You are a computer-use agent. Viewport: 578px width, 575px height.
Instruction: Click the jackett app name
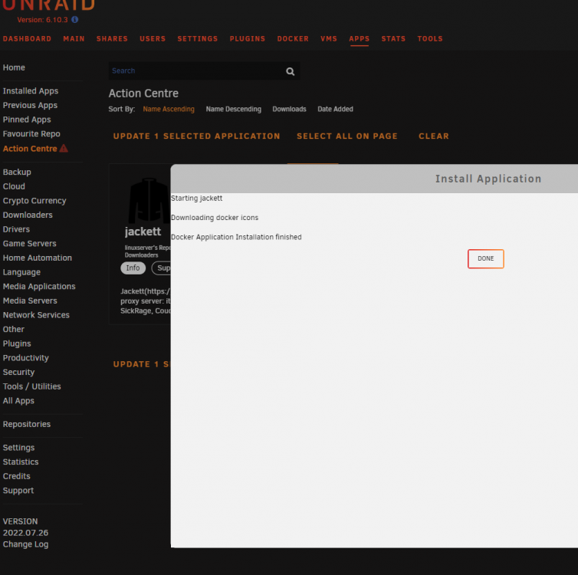143,232
